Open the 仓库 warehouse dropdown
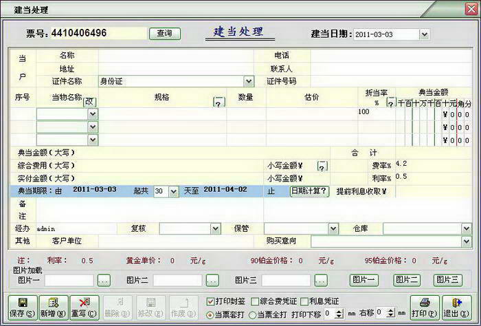 (x=467, y=228)
